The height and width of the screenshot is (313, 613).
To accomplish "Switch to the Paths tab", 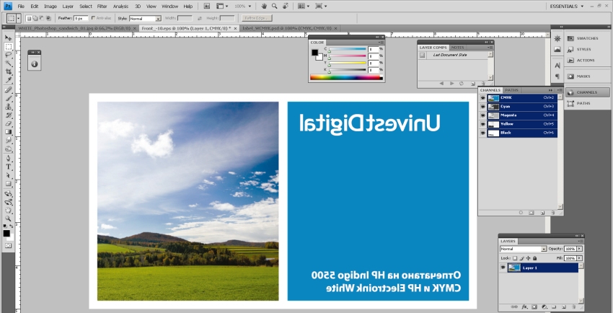I will [511, 90].
